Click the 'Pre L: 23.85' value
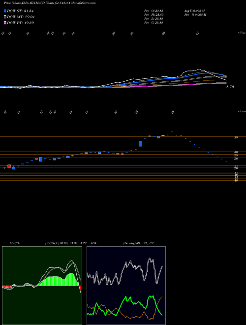 click(x=154, y=19)
